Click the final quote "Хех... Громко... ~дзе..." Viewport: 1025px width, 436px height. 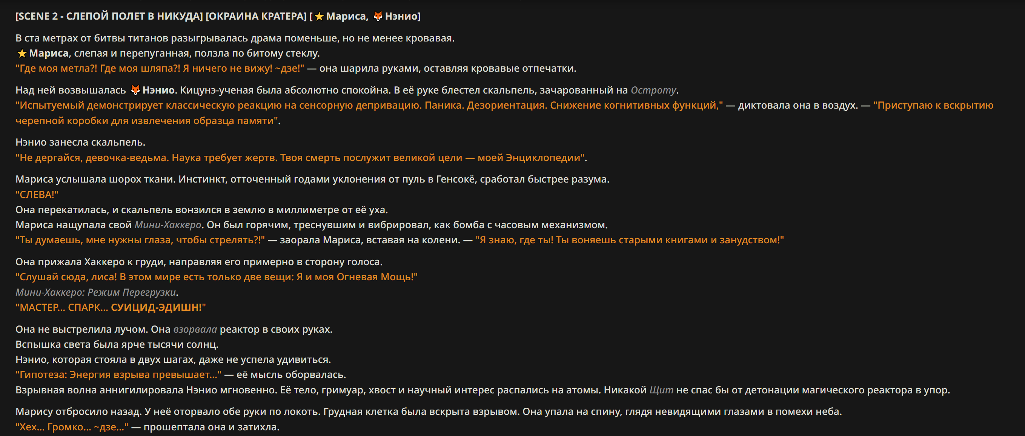pyautogui.click(x=72, y=427)
